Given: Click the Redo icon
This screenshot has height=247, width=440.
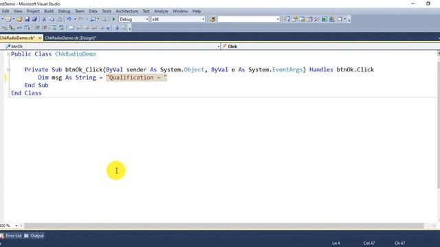Looking at the screenshot, I should (x=81, y=19).
